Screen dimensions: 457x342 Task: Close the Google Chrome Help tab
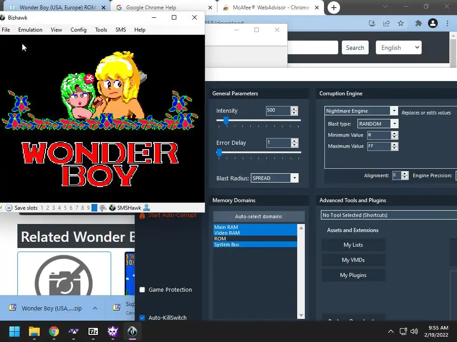[210, 8]
